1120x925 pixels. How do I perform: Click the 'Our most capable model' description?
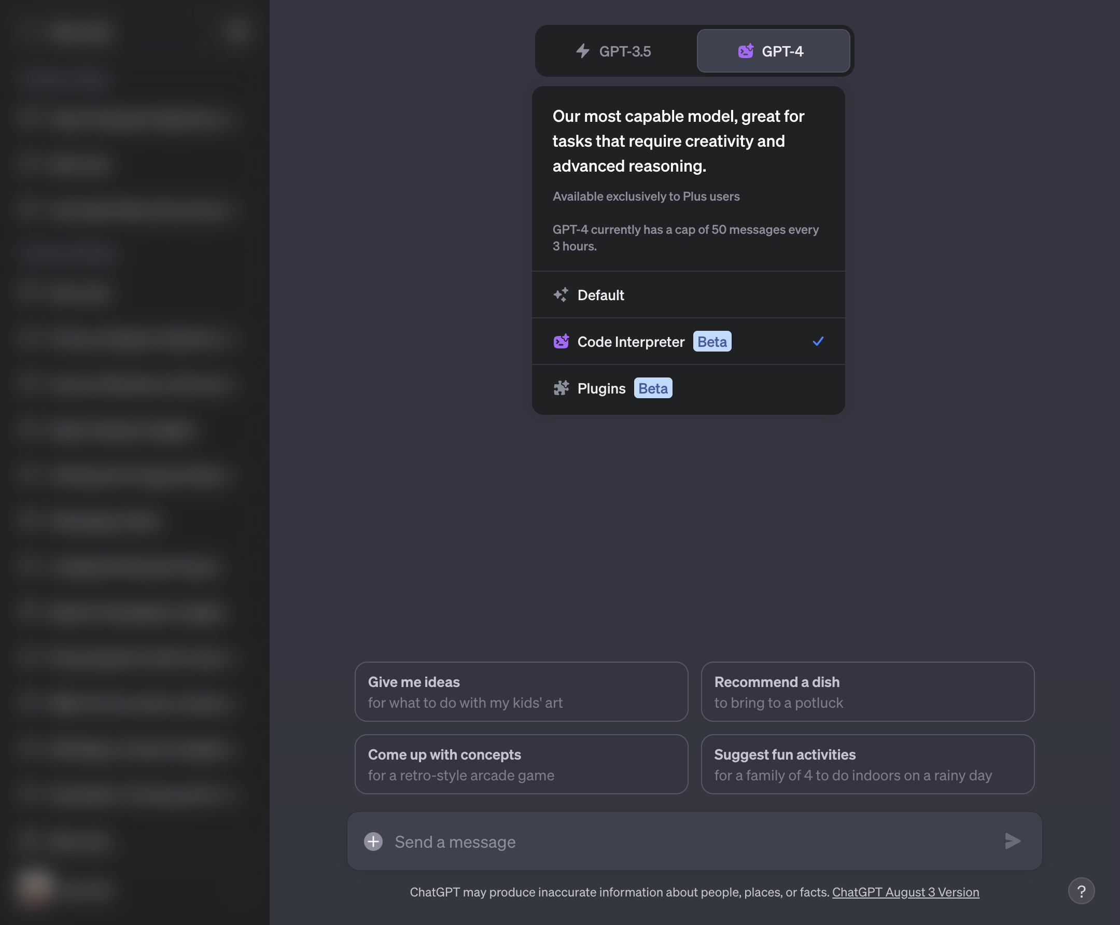click(x=678, y=141)
